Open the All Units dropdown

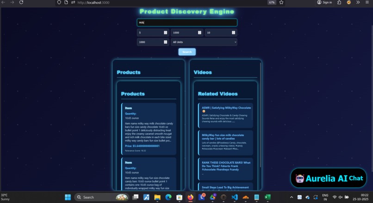tap(204, 42)
